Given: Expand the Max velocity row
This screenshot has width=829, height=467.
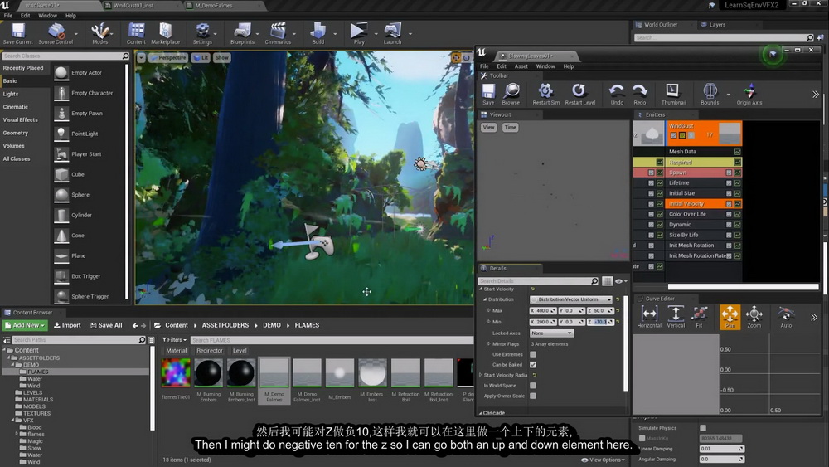Looking at the screenshot, I should (488, 310).
